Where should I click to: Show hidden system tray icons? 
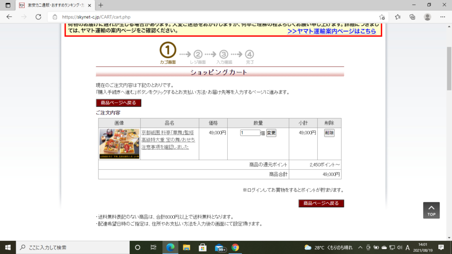pos(360,247)
